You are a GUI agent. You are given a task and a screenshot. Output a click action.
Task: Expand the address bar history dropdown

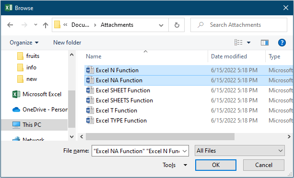click(x=161, y=25)
